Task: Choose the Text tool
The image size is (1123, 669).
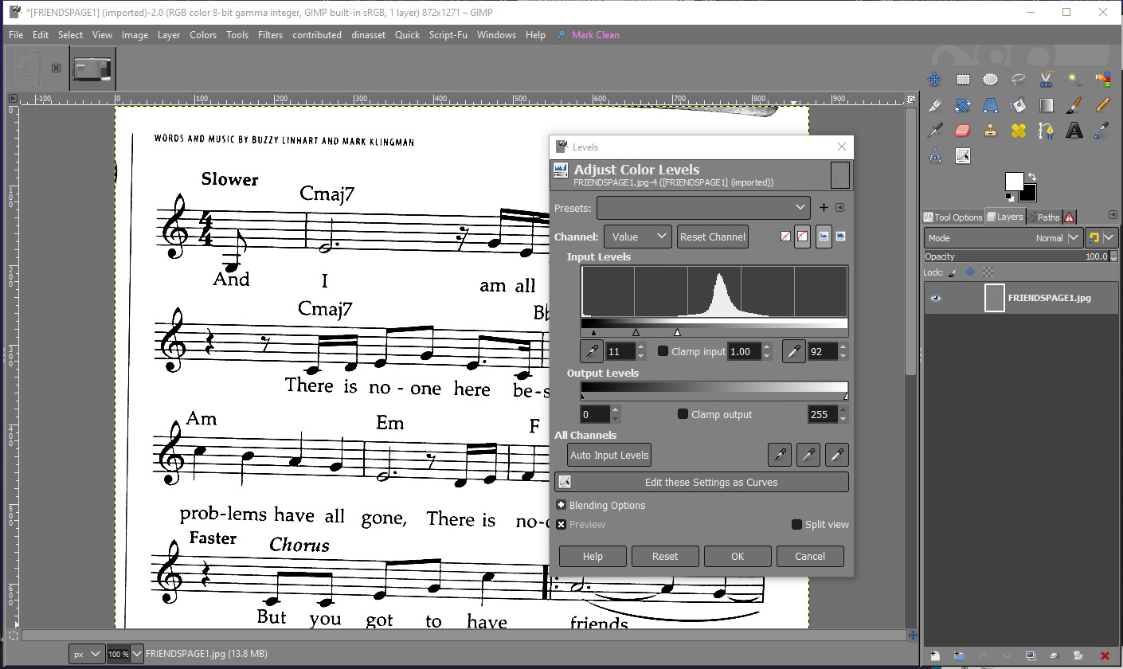Action: pos(1074,131)
